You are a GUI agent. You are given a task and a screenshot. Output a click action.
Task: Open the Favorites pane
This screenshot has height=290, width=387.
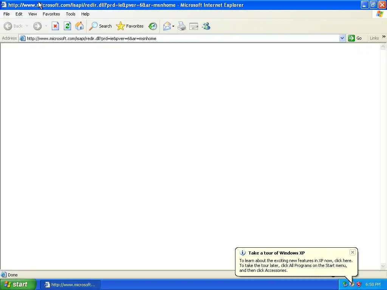tap(130, 26)
